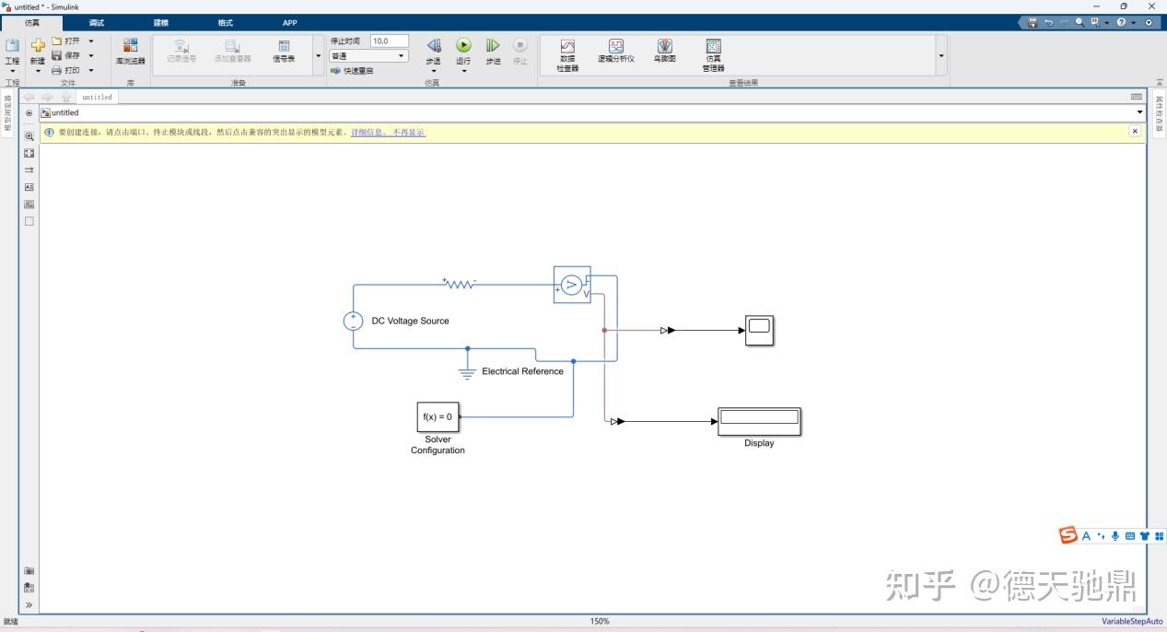Expand the 保存 dropdown arrow
1167x632 pixels.
click(91, 55)
